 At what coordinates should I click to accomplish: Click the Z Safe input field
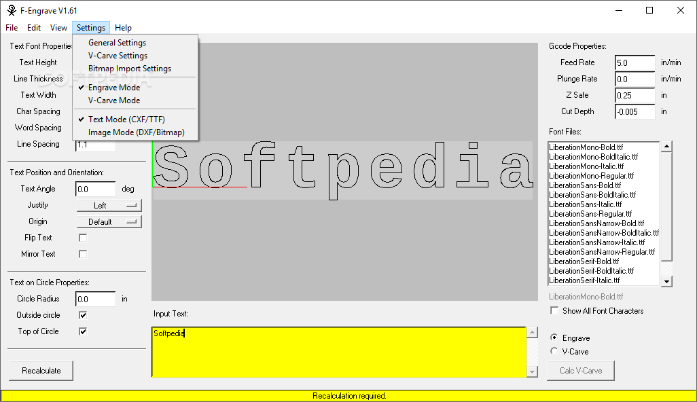(x=635, y=96)
